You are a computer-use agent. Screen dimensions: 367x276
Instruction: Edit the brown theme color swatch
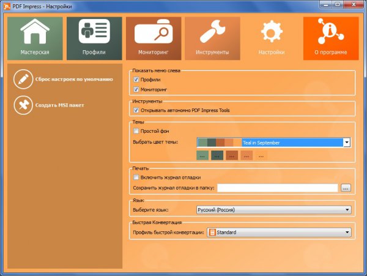(232, 155)
